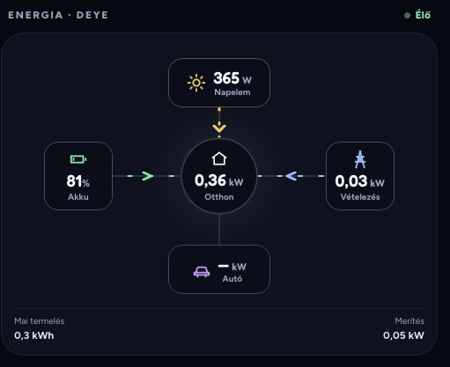The height and width of the screenshot is (367, 450).
Task: Click the yellow downward flow arrow
Action: click(219, 128)
